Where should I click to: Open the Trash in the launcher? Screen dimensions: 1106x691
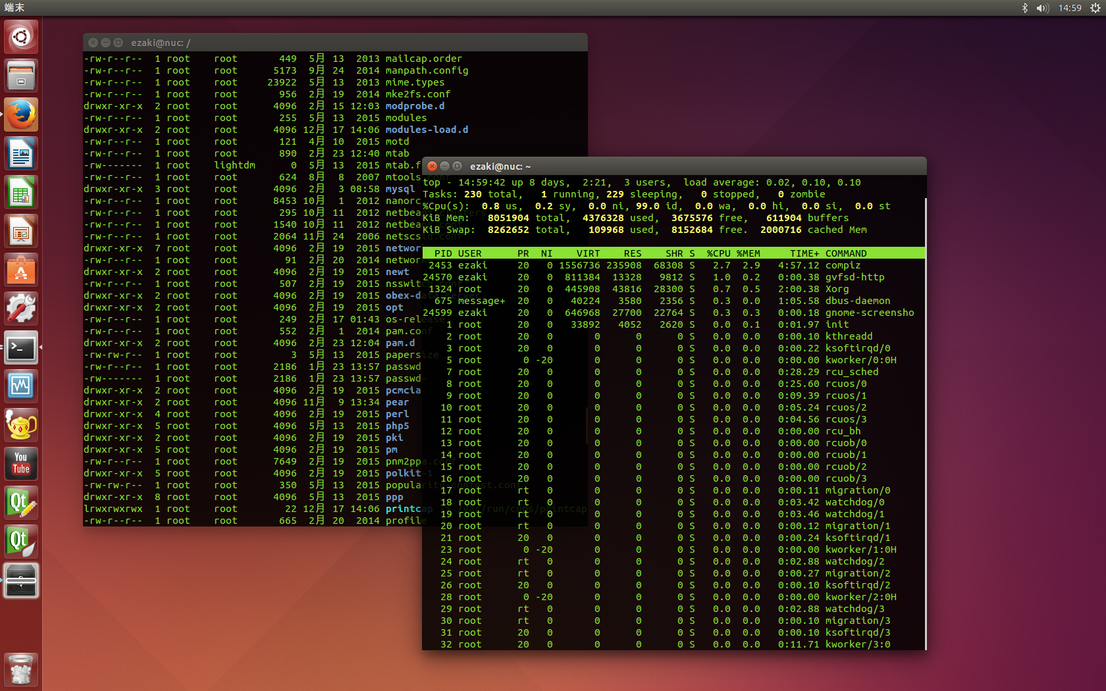click(21, 669)
